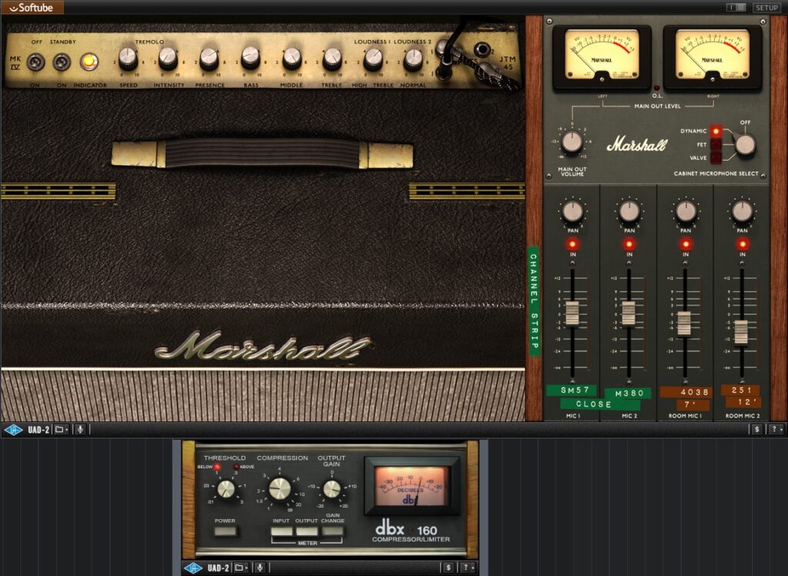
Task: Open the SETUP menu
Action: tap(766, 8)
